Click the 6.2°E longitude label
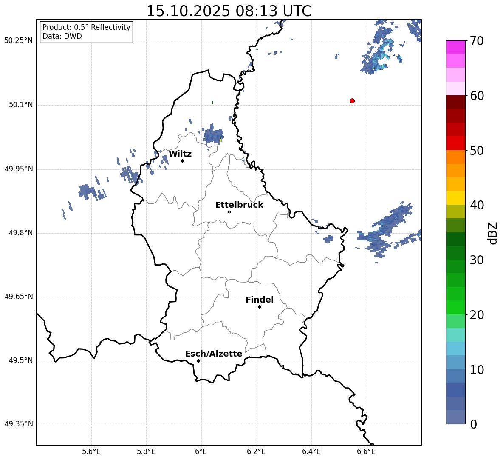 click(x=256, y=451)
